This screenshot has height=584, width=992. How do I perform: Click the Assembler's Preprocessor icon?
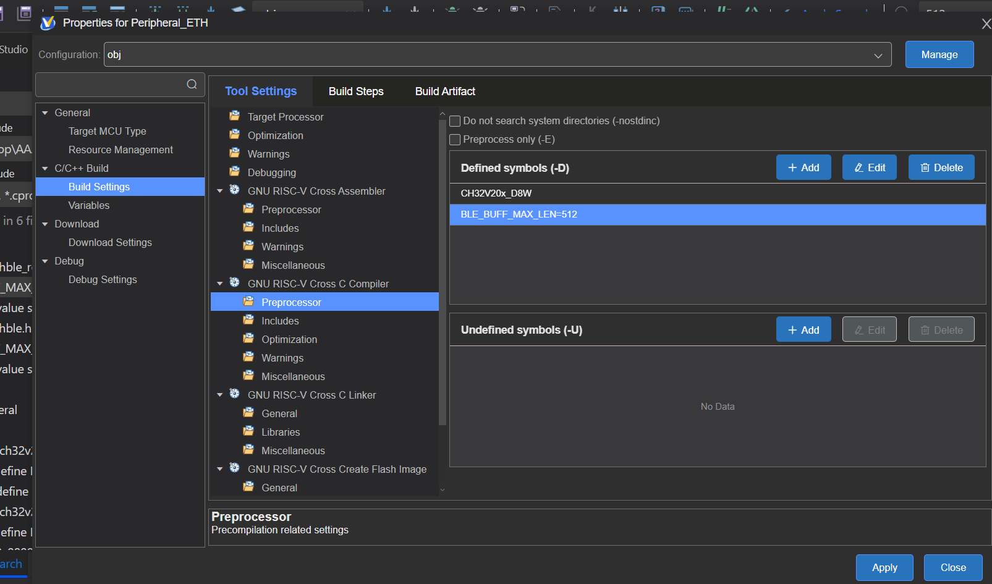tap(248, 209)
